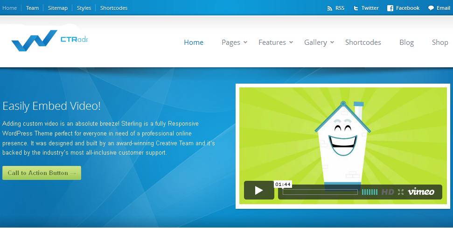Image resolution: width=453 pixels, height=228 pixels.
Task: Open the Features main navigation item
Action: point(272,42)
